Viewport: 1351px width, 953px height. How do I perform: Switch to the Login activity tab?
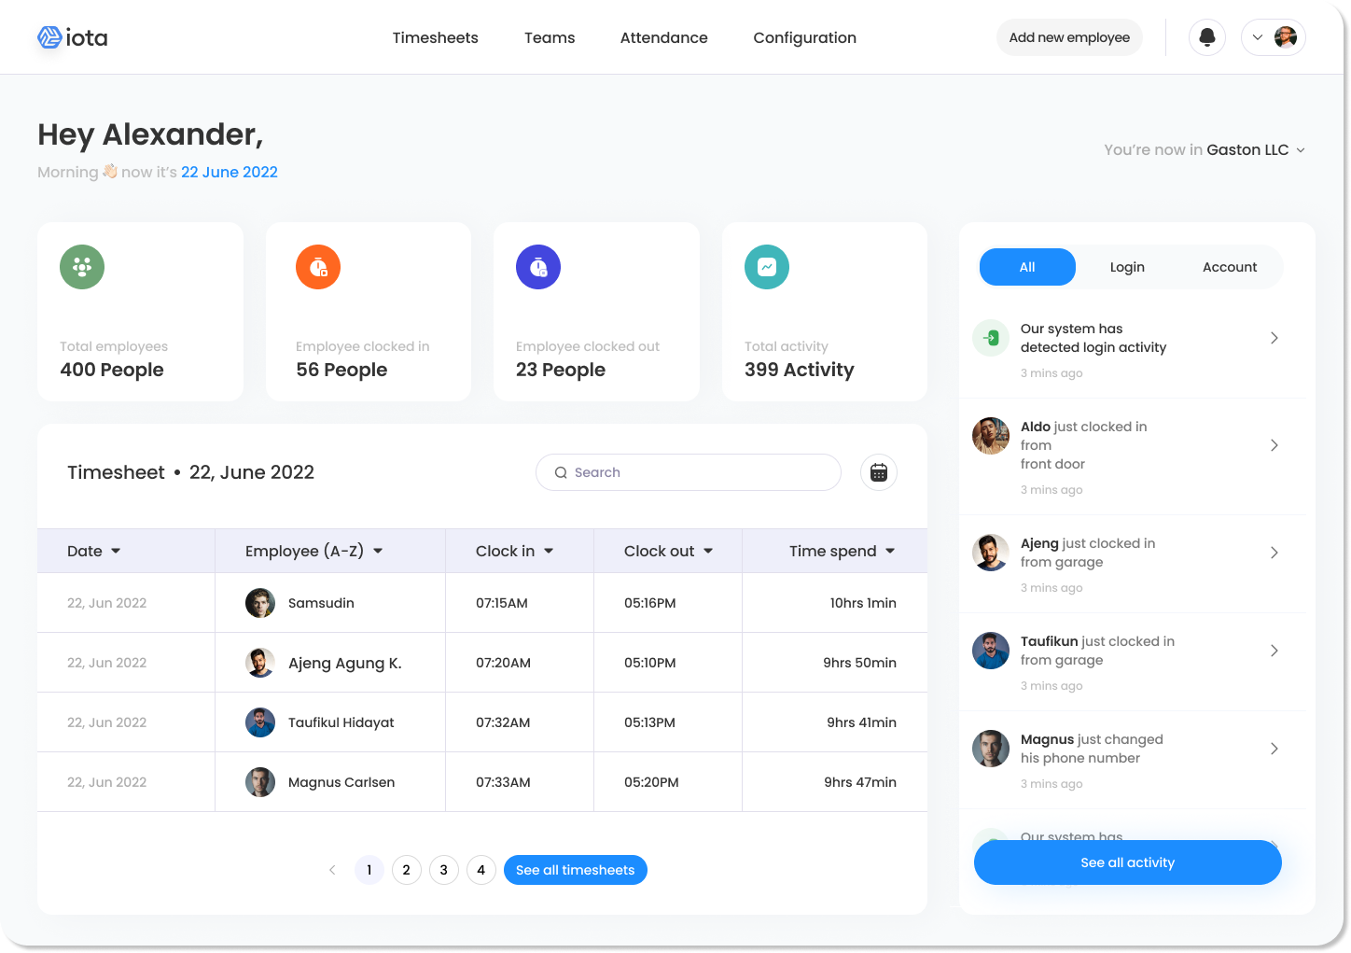click(x=1127, y=267)
